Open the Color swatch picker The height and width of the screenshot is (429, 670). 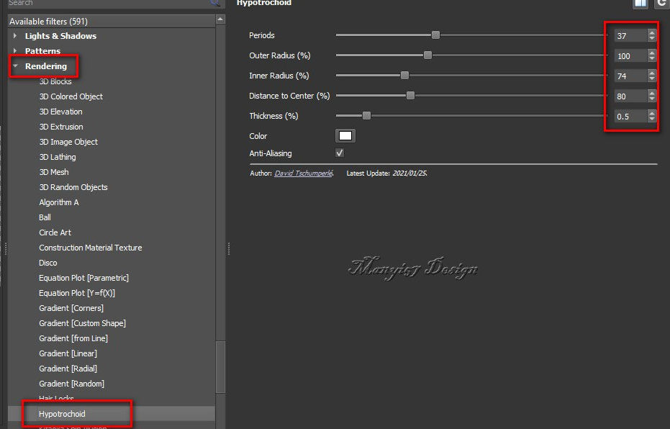(345, 136)
